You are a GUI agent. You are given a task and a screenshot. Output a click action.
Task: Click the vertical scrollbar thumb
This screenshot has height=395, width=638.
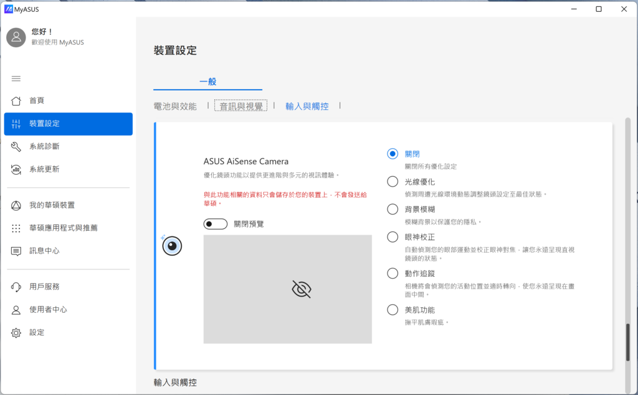coord(628,342)
